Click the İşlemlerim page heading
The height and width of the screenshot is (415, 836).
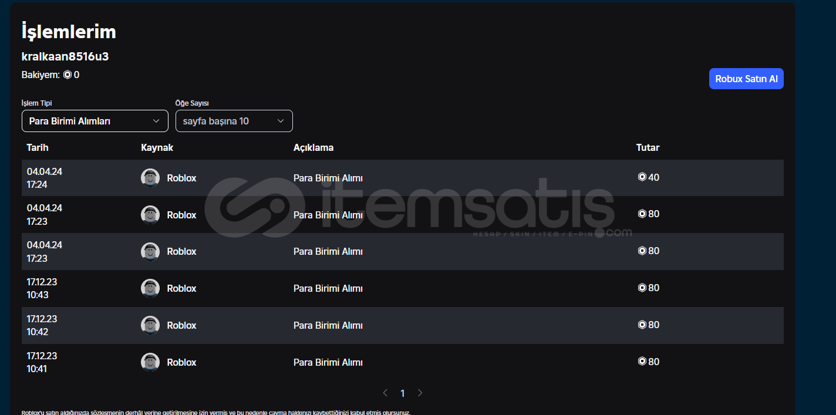point(69,32)
